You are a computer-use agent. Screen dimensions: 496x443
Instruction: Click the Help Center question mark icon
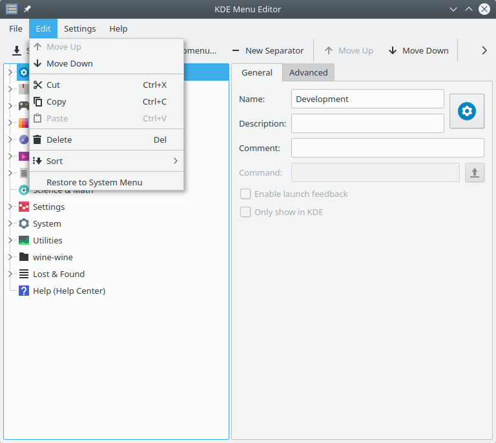(24, 291)
